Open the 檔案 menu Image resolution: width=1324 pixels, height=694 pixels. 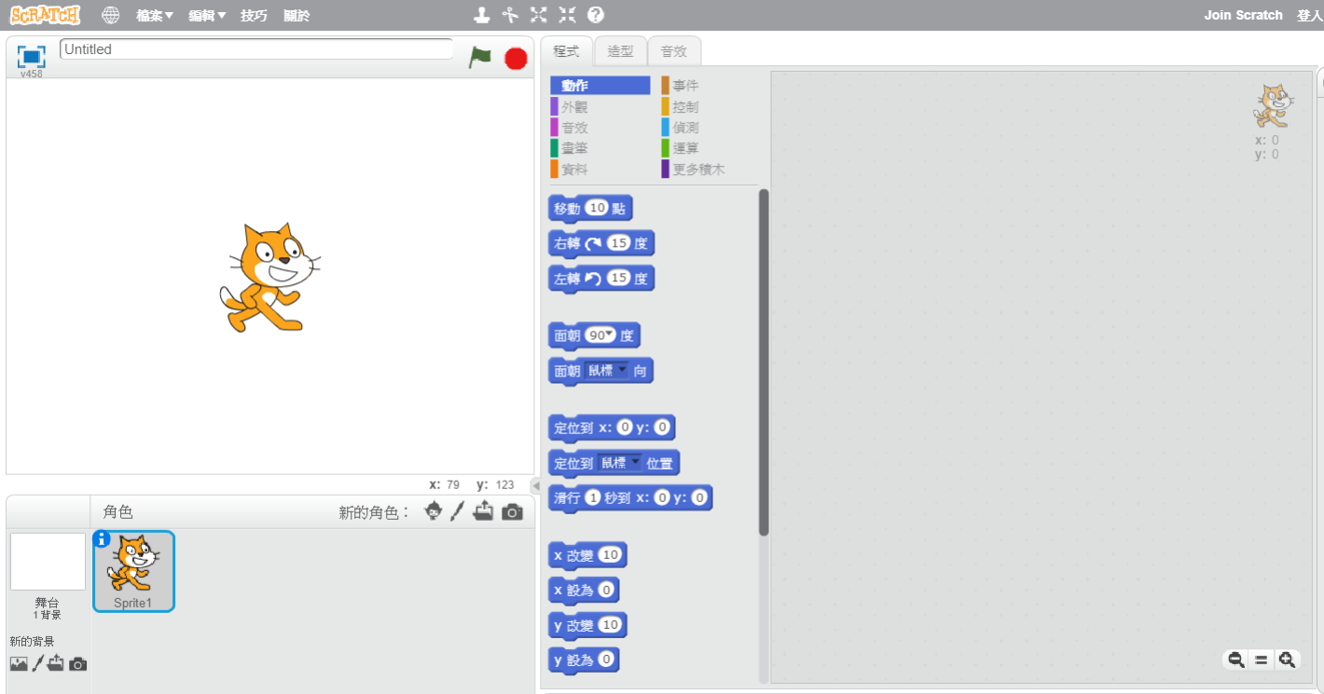(x=155, y=16)
